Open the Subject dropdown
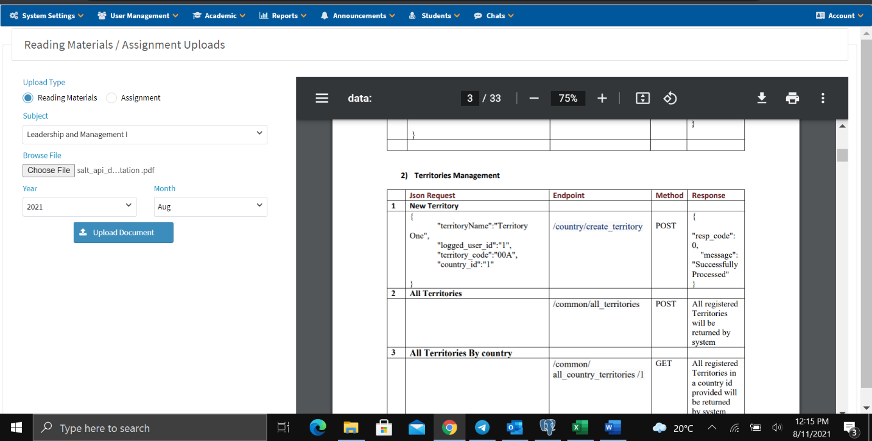This screenshot has height=441, width=872. coord(145,135)
